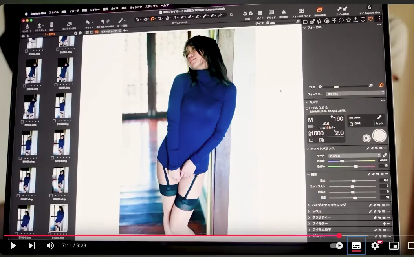Open the Focus area dropdown
414x257 pixels.
pyautogui.click(x=355, y=93)
